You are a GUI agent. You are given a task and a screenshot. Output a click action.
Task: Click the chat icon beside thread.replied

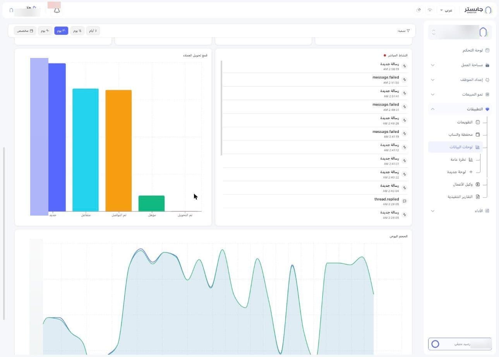[x=405, y=201]
